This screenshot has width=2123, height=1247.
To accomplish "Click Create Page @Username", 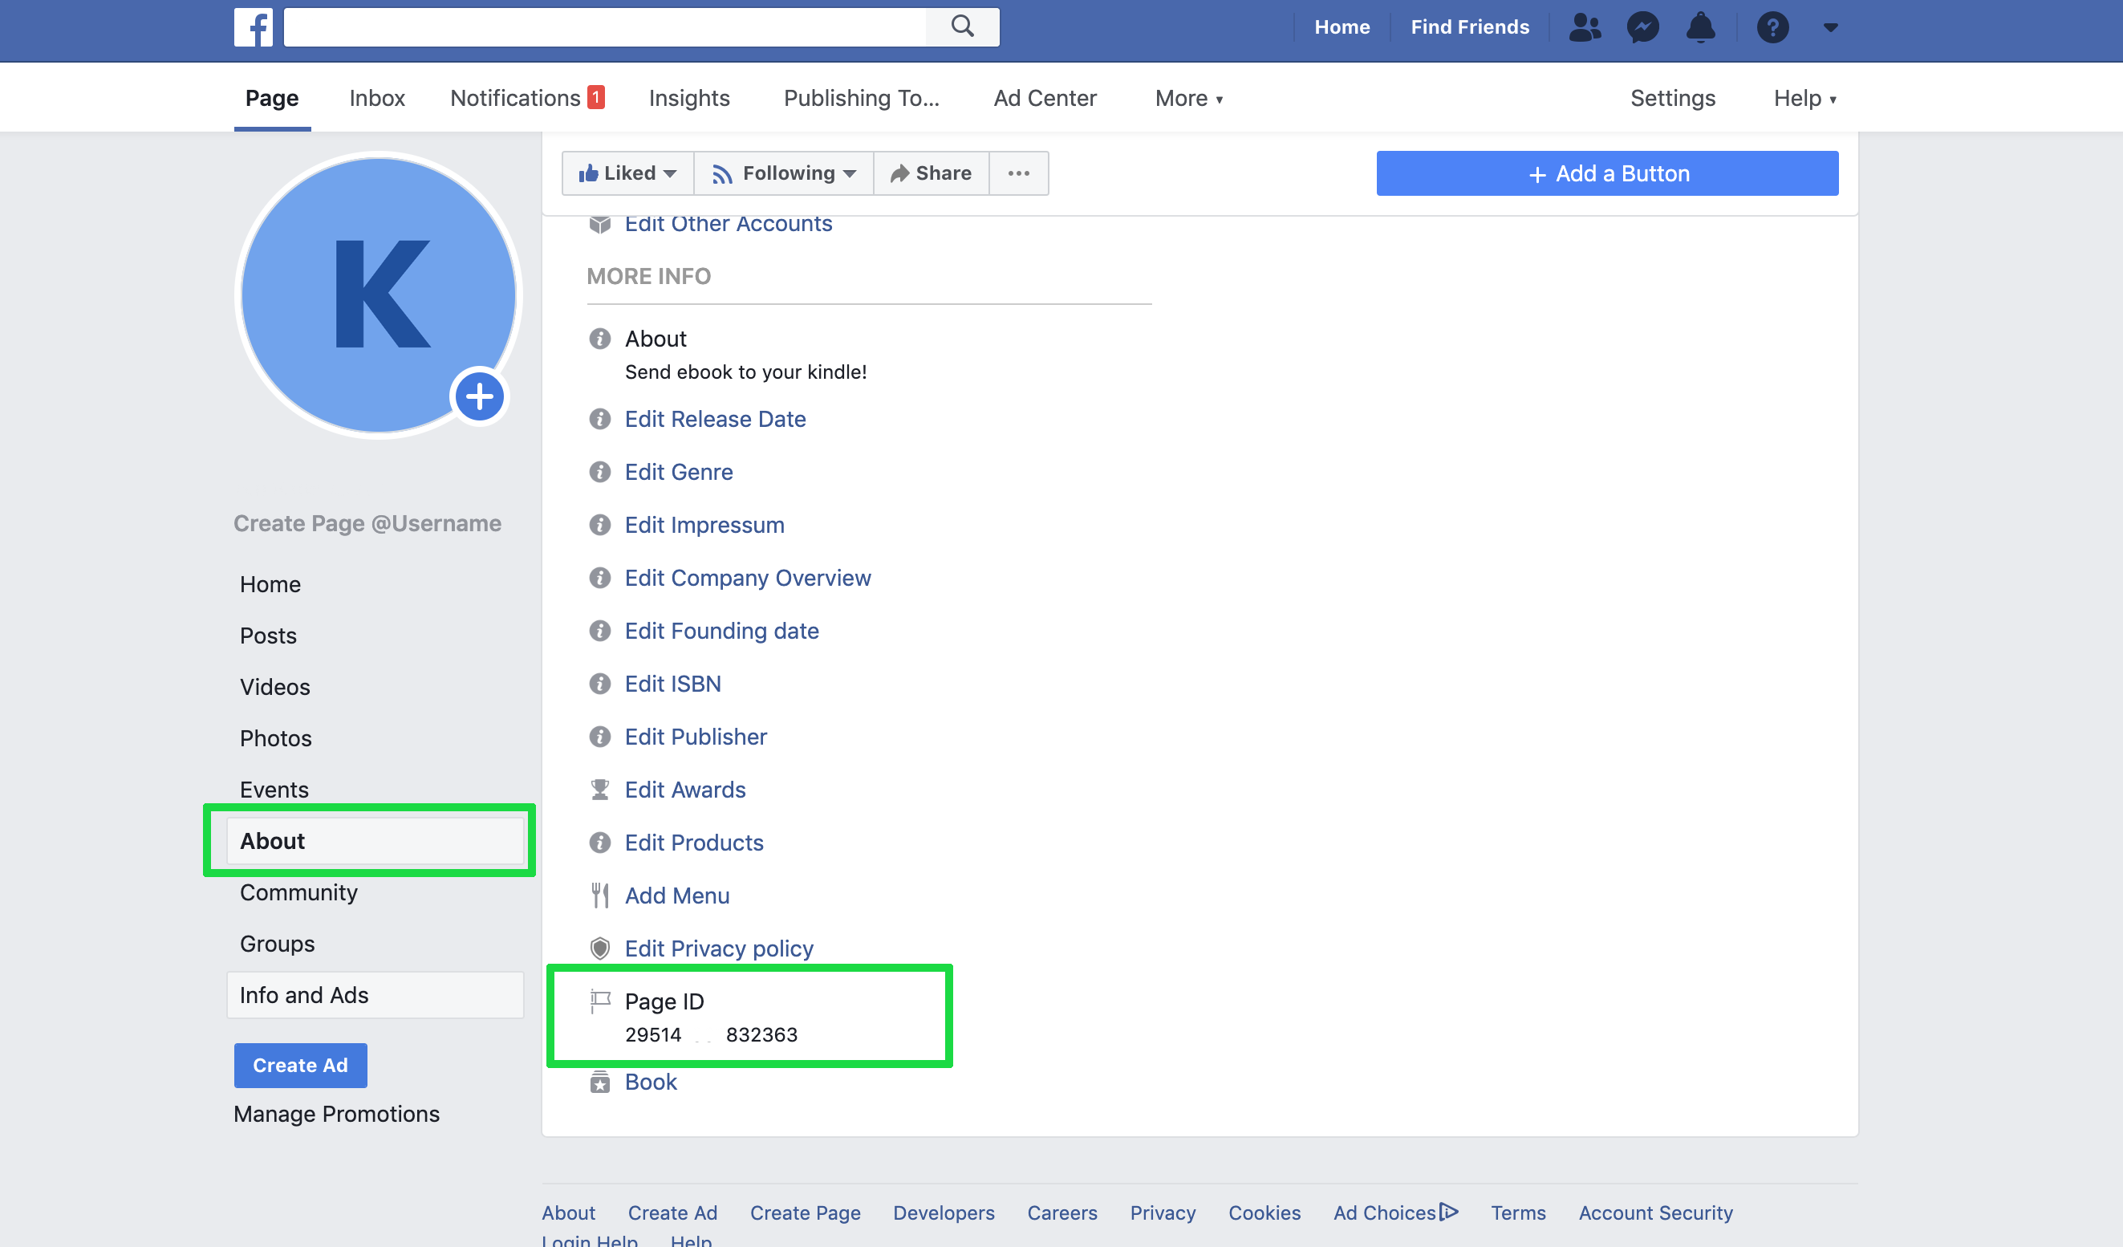I will pyautogui.click(x=367, y=523).
